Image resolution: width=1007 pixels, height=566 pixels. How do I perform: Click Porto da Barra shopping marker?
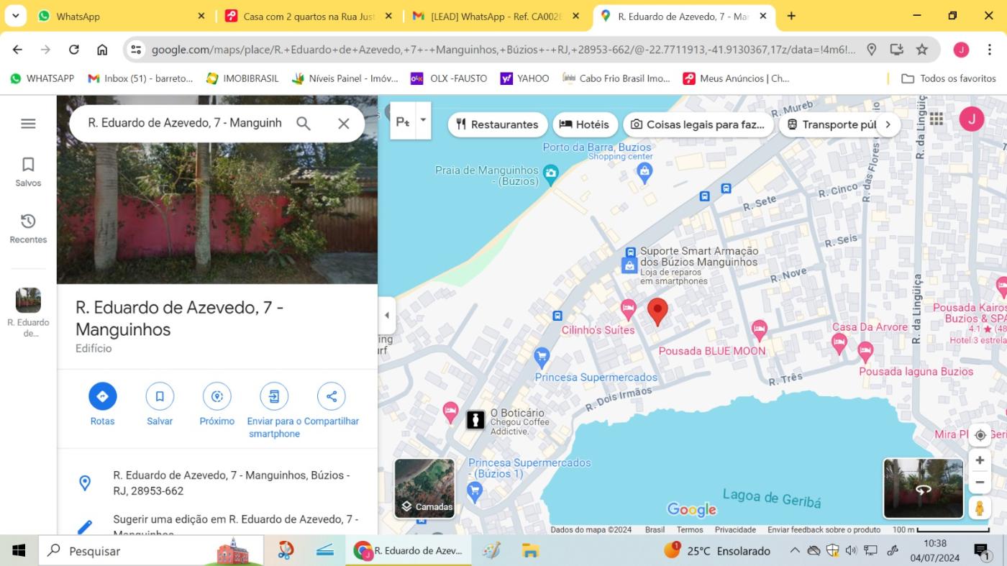click(644, 171)
